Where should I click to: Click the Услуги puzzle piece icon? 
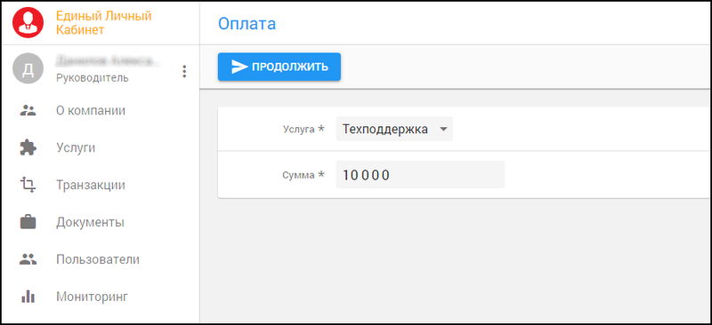coord(28,147)
